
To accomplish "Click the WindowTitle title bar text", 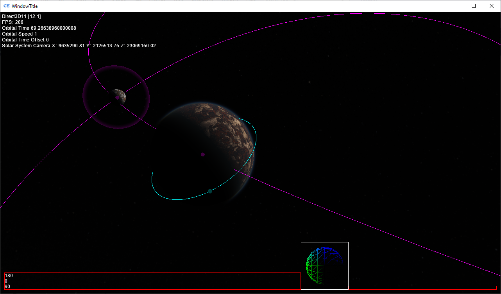I will [x=25, y=6].
